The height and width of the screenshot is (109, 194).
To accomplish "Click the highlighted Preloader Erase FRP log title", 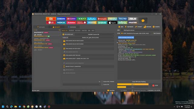I will coord(126,38).
